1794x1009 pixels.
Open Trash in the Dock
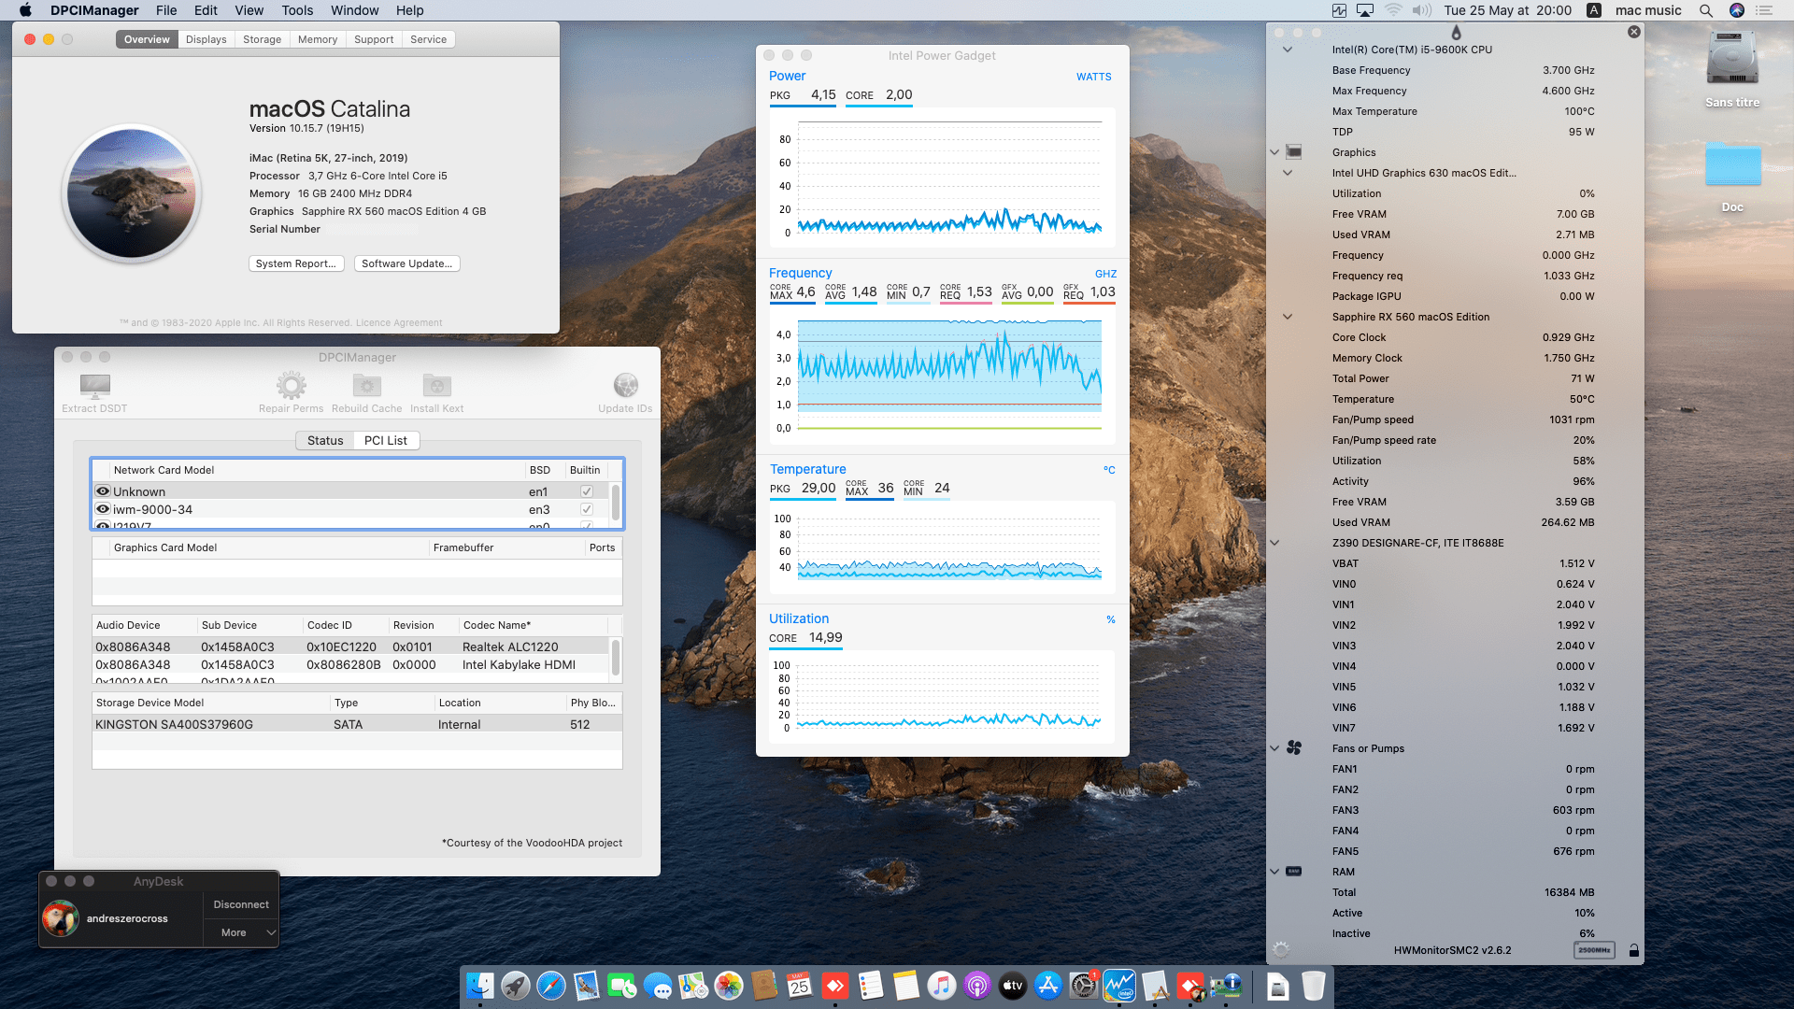click(x=1313, y=986)
